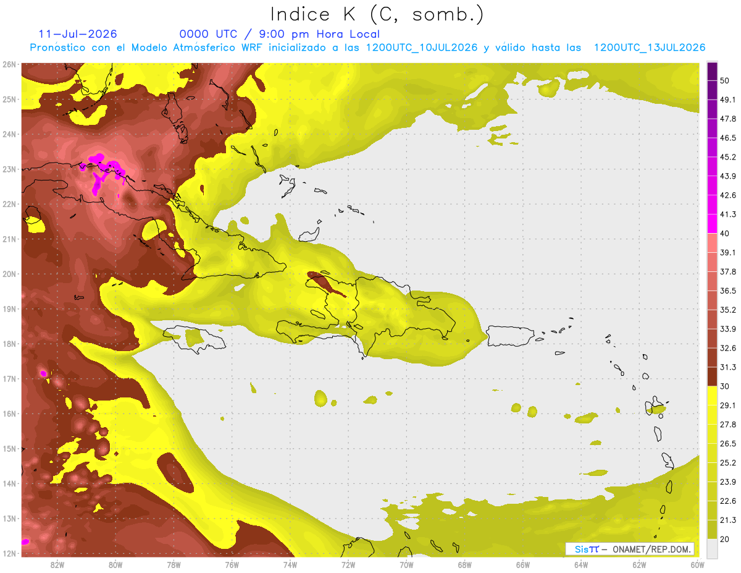Click the colorbar value '41.3'
This screenshot has height=573, width=741.
[728, 214]
